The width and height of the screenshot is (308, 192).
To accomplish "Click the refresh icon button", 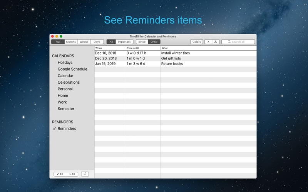I will [x=85, y=174].
